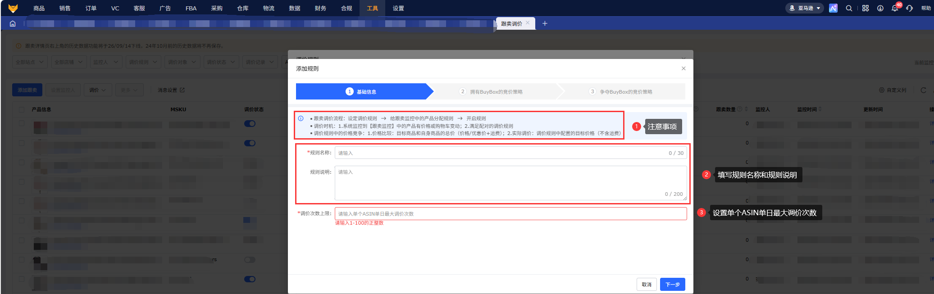Click the blue info icon in notes box
Image resolution: width=934 pixels, height=294 pixels.
[x=301, y=118]
